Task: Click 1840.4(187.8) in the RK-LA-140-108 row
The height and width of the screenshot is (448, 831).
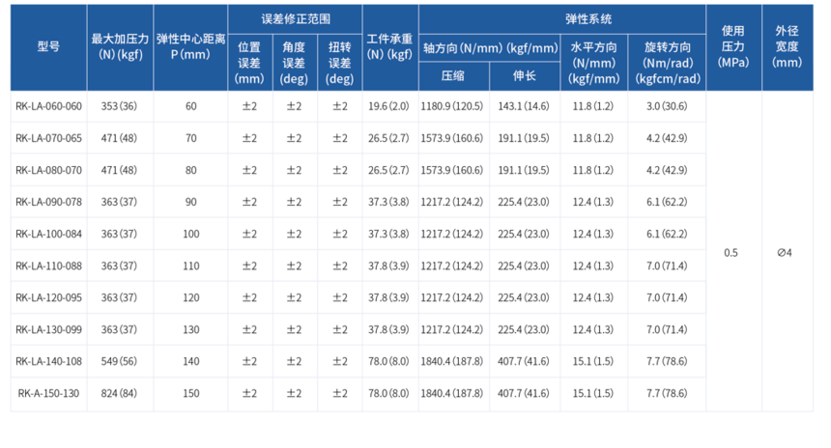Action: pyautogui.click(x=452, y=361)
